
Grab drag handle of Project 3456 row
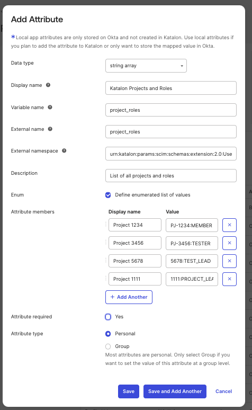(106, 243)
